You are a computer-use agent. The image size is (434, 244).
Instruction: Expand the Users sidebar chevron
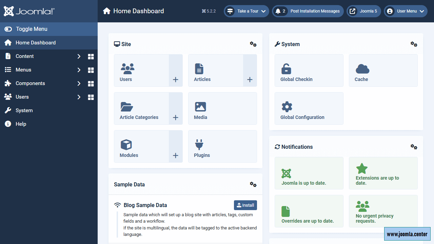click(79, 97)
